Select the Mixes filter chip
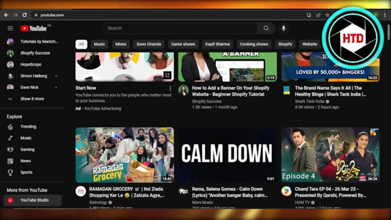The image size is (391, 220). tap(121, 44)
